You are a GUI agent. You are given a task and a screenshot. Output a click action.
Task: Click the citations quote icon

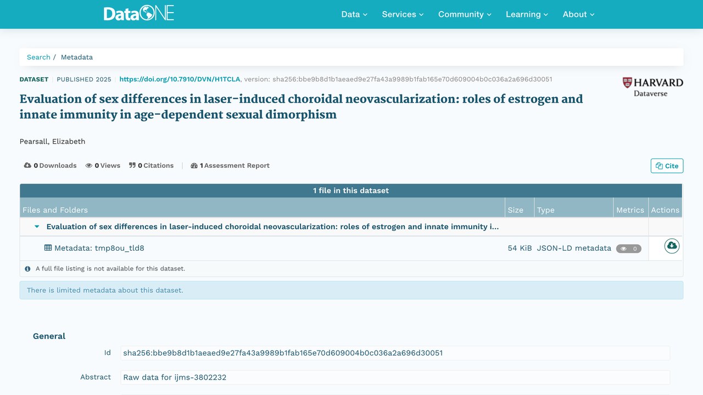132,166
